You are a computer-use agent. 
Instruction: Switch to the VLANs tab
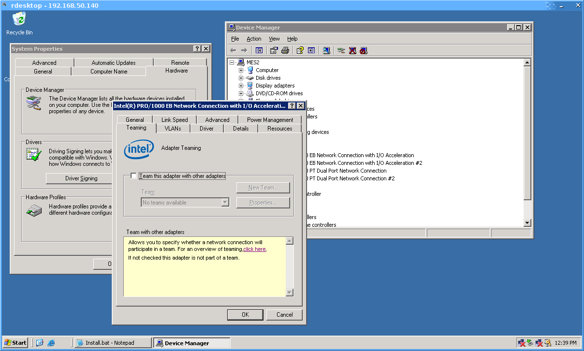[173, 129]
